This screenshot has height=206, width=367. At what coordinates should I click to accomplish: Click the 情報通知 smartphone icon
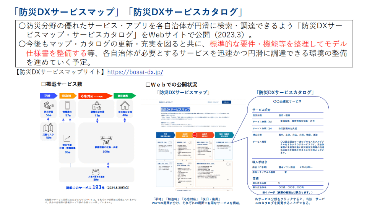[x=67, y=105]
